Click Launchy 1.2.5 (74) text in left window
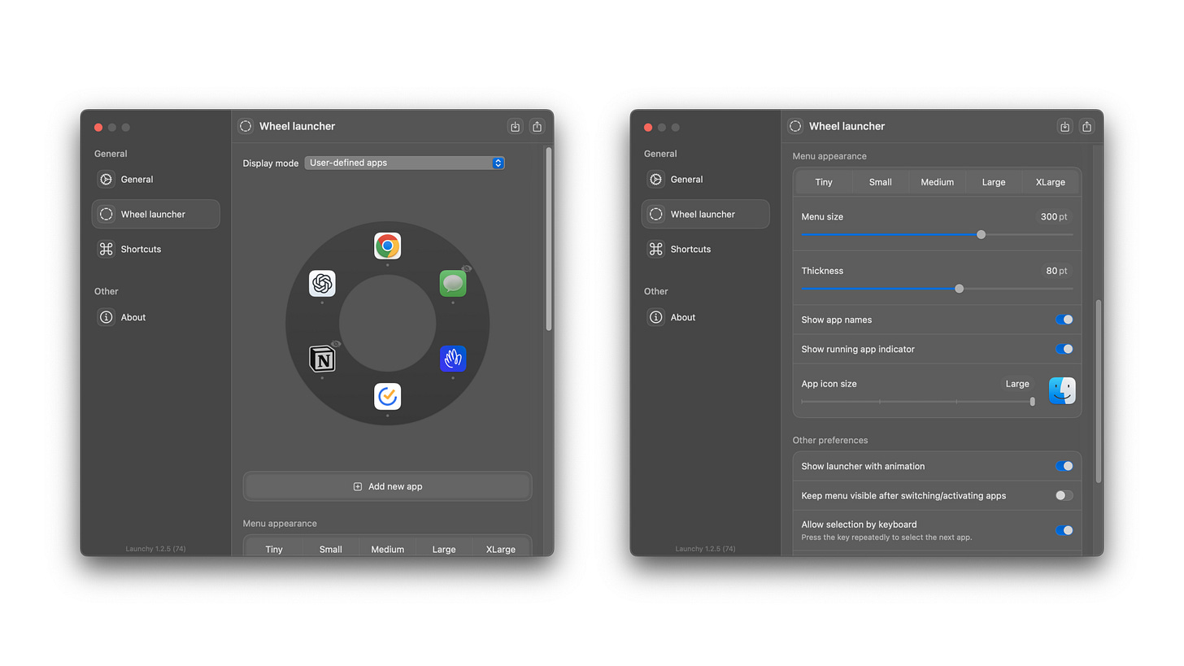The height and width of the screenshot is (666, 1184). coord(155,549)
